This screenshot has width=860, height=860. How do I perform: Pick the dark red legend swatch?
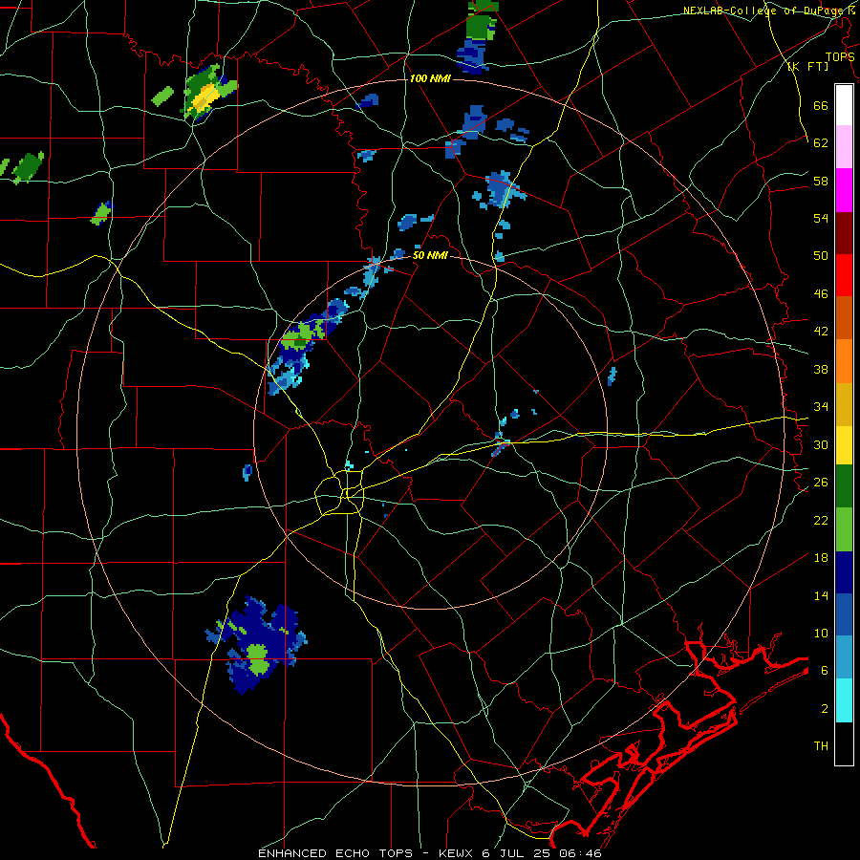coord(844,232)
